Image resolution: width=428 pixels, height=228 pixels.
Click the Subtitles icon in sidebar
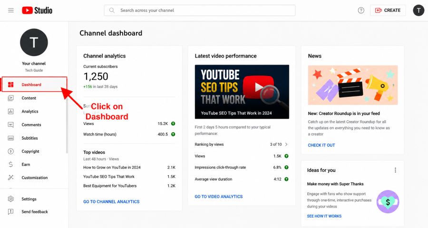(x=10, y=138)
